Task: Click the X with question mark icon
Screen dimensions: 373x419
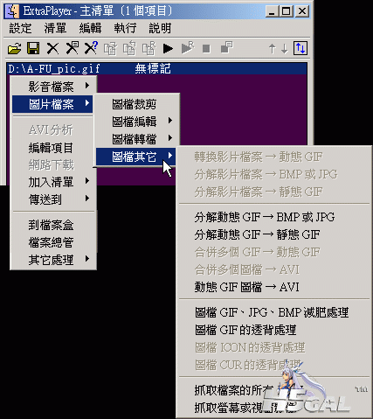Action: (x=91, y=48)
